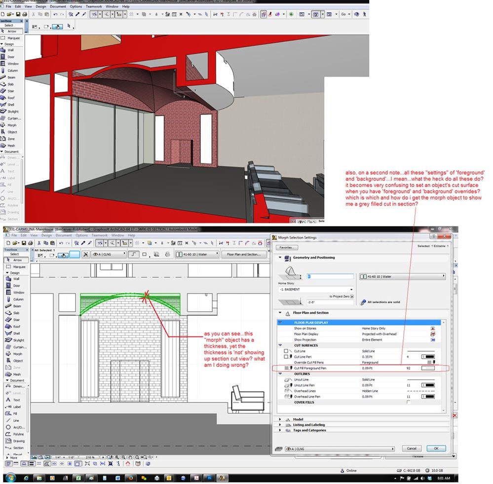Expand the Tags and Categories panel

280,430
